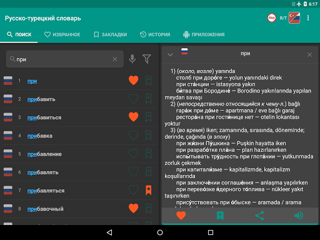Open the История tab
Viewport: 320px width, 240px height.
pyautogui.click(x=155, y=34)
